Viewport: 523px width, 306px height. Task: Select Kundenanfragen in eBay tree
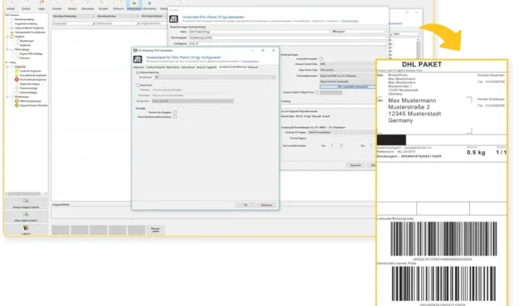(x=28, y=93)
